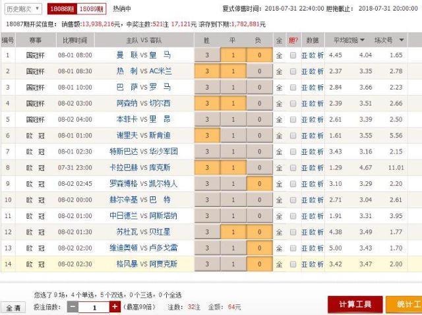Toggle draw (1) for 曼联 VS 皇马
The image size is (422, 315).
coord(233,55)
